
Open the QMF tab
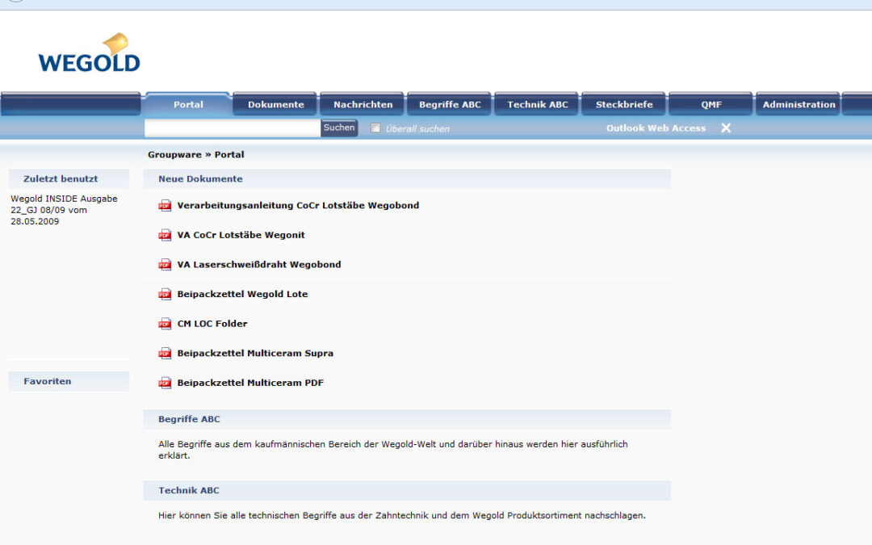(x=711, y=104)
